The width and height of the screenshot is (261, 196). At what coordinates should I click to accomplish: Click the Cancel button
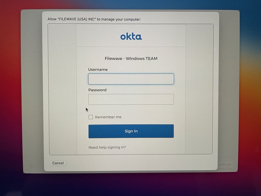pyautogui.click(x=58, y=163)
